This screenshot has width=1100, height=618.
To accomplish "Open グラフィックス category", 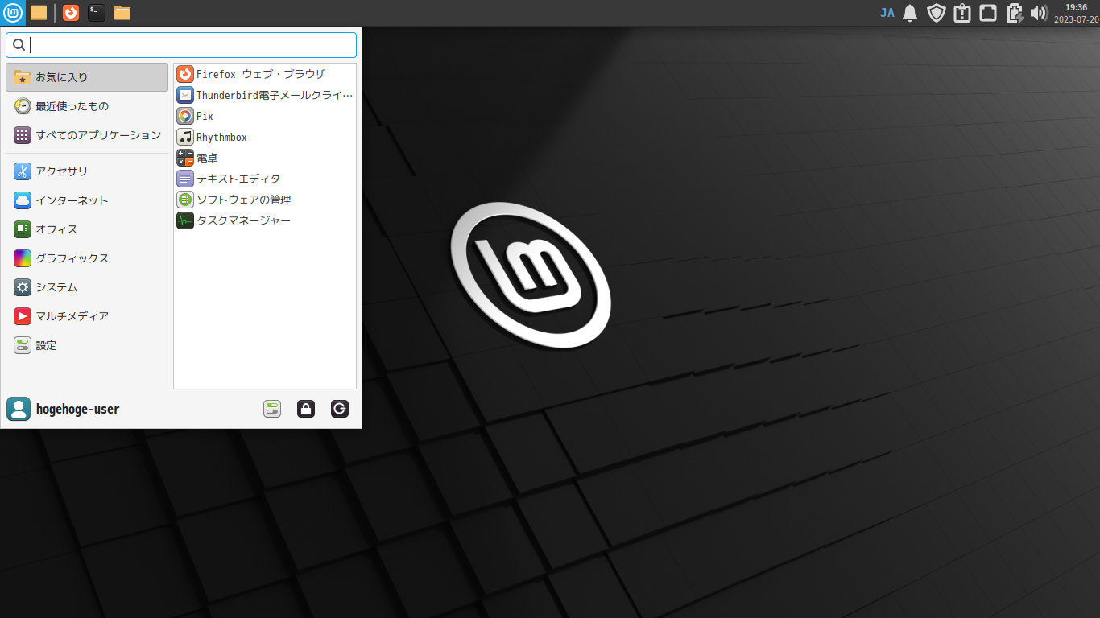I will coord(87,258).
